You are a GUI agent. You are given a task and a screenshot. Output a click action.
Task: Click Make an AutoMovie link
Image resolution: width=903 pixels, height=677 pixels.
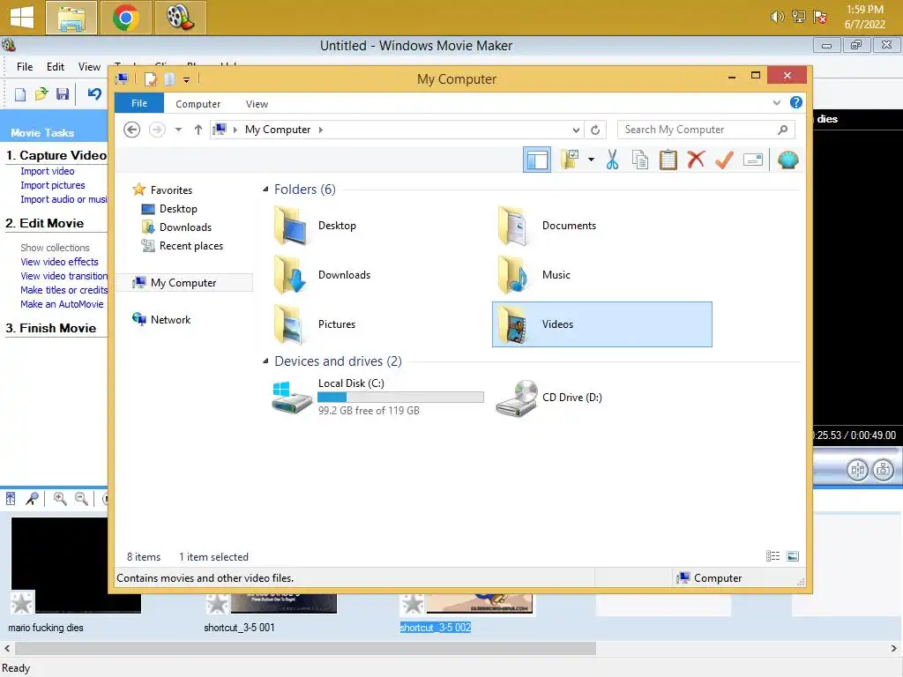click(63, 304)
